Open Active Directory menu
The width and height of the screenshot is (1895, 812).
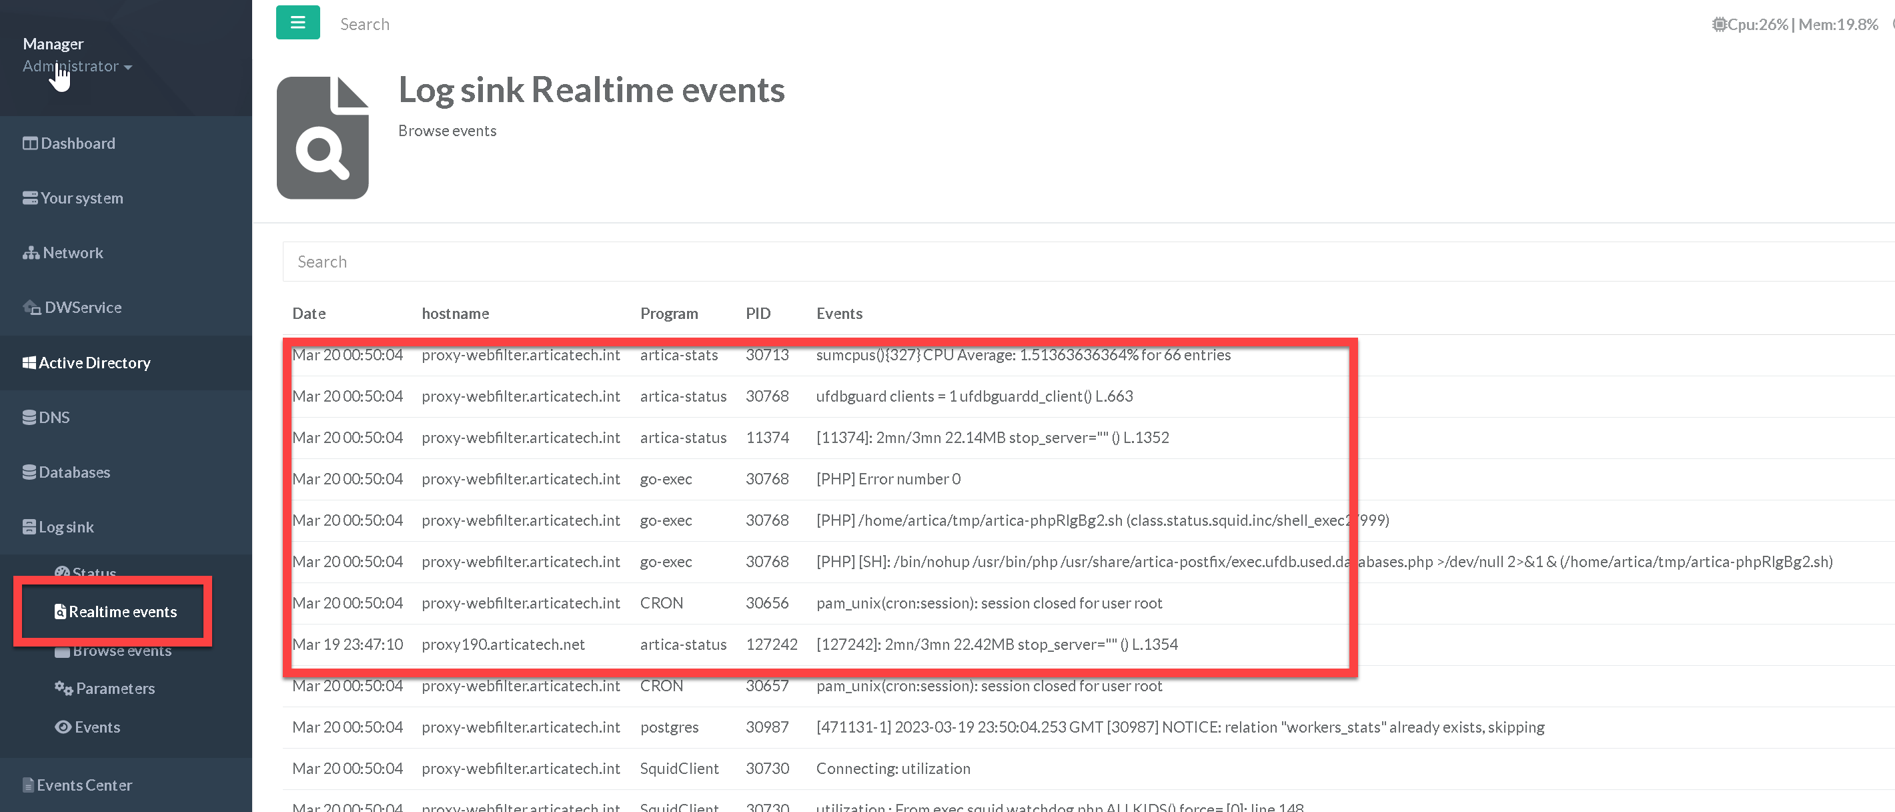click(x=93, y=363)
